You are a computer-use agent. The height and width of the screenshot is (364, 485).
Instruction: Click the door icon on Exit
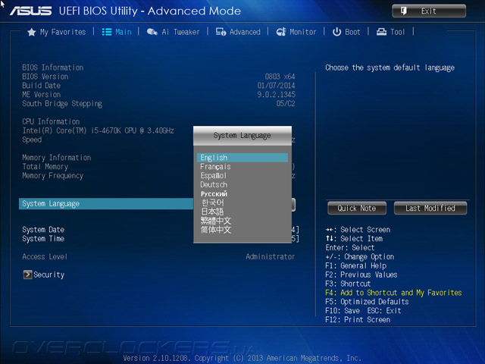coord(404,11)
